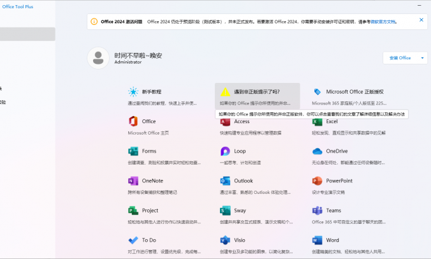Open the Project app icon

[x=133, y=211]
